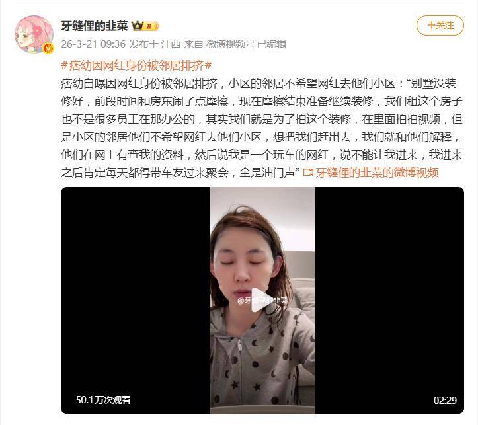
Task: Open the 牙缝里的韭菜的微博视频 link
Action: pos(377,173)
